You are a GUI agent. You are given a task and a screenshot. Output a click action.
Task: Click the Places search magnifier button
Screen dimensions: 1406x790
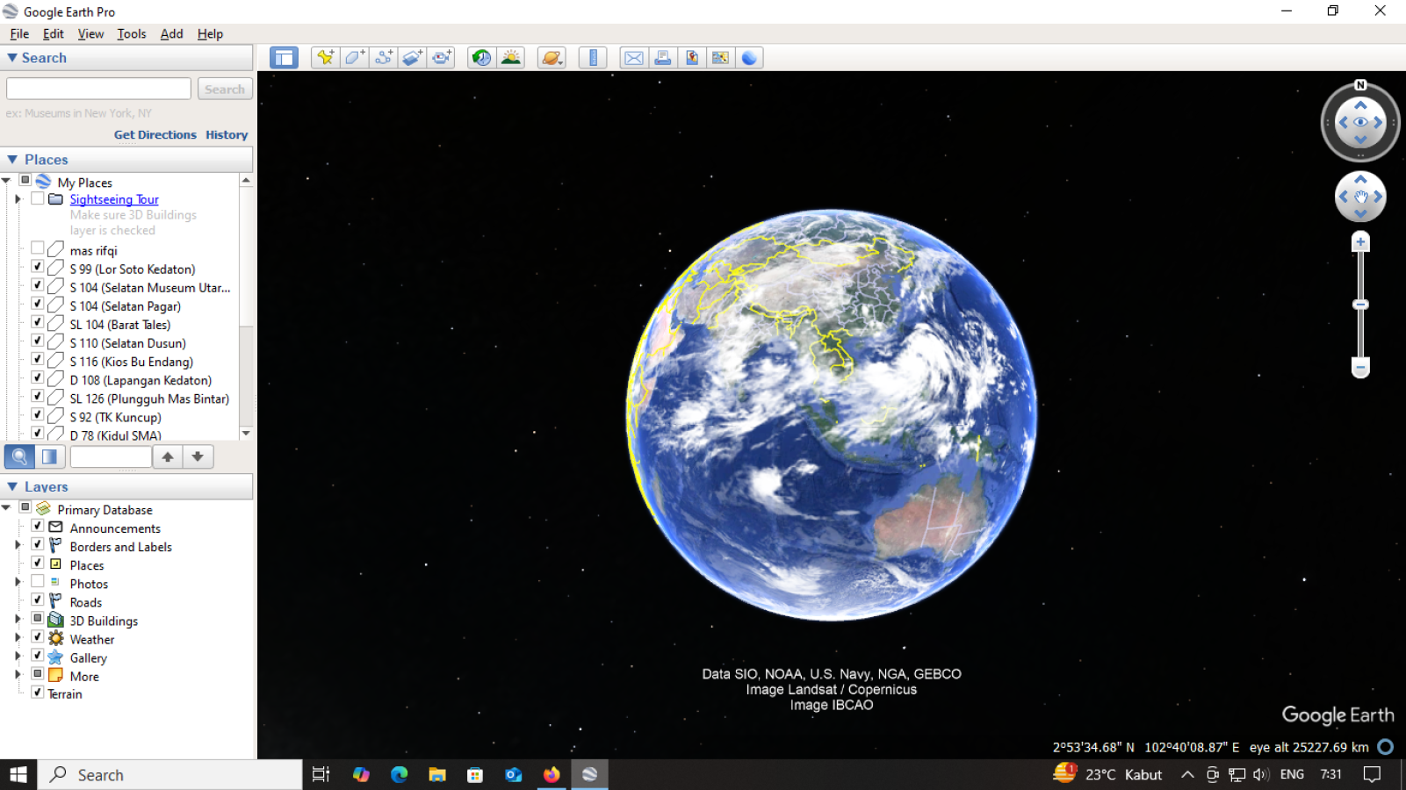19,456
